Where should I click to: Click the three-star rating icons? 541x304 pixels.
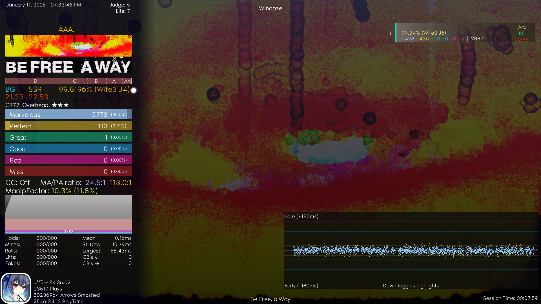60,105
